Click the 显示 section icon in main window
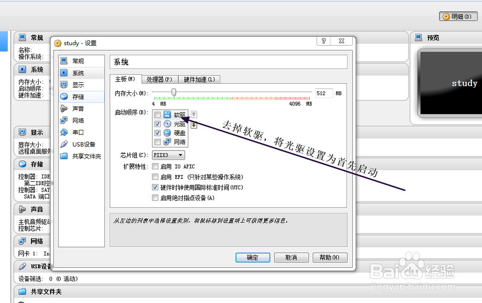482x303 pixels. [x=22, y=132]
